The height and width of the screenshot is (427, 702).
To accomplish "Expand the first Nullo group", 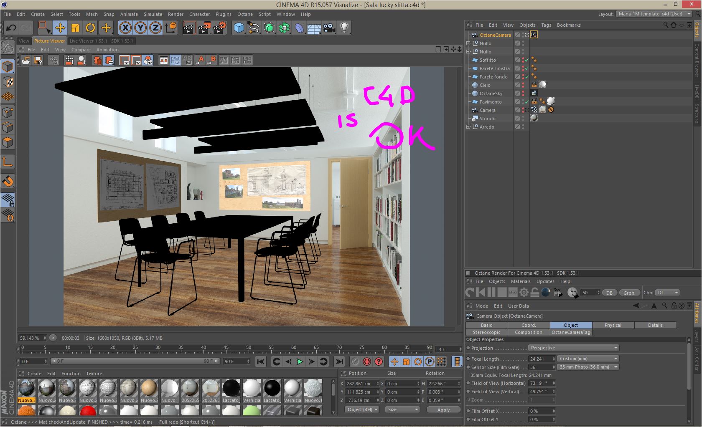I will [469, 43].
